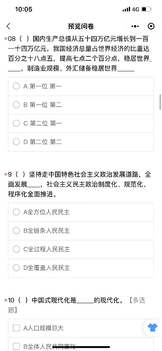This screenshot has height=351, width=162.
Task: Tap the back arrow icon
Action: 9,26
